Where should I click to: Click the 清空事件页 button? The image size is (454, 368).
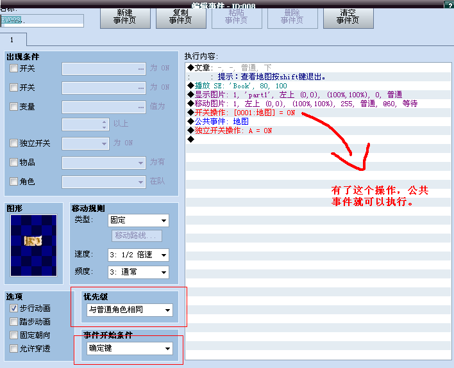(348, 18)
